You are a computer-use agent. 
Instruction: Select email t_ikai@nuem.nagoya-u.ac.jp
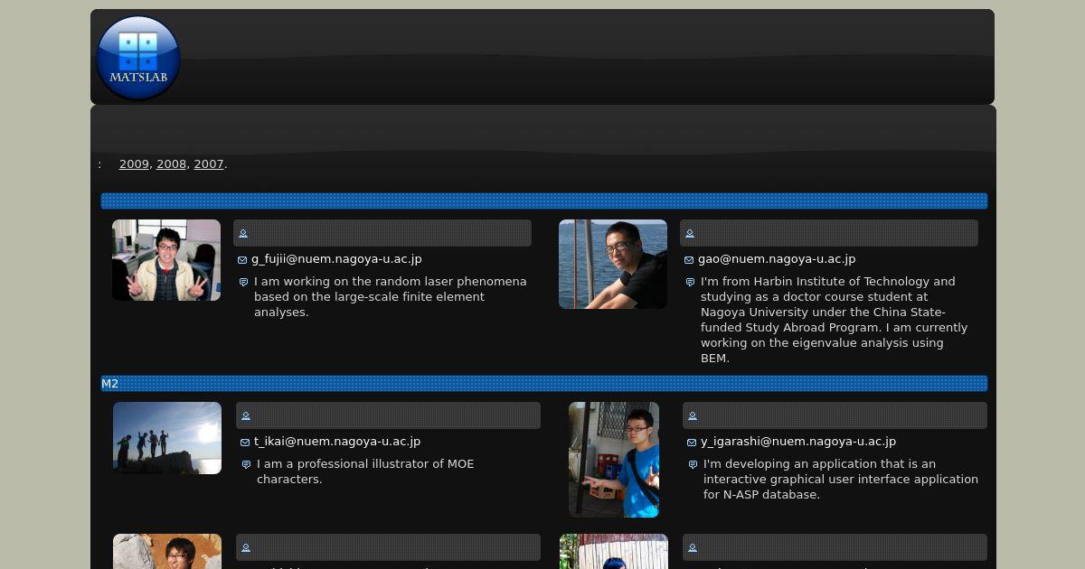(337, 442)
